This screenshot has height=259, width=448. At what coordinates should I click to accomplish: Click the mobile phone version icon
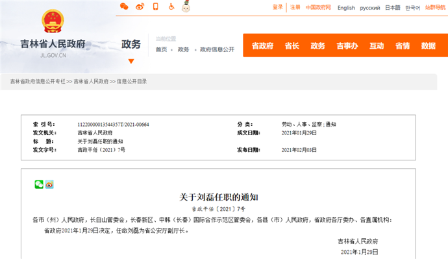(x=156, y=6)
